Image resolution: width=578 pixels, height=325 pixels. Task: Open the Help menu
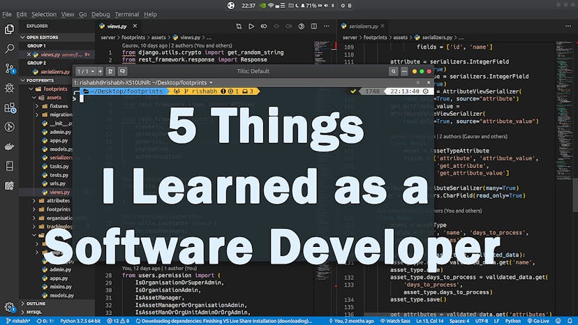coord(150,15)
